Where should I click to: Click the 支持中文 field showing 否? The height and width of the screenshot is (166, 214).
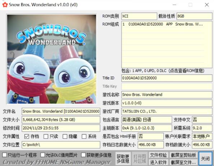click(x=202, y=120)
